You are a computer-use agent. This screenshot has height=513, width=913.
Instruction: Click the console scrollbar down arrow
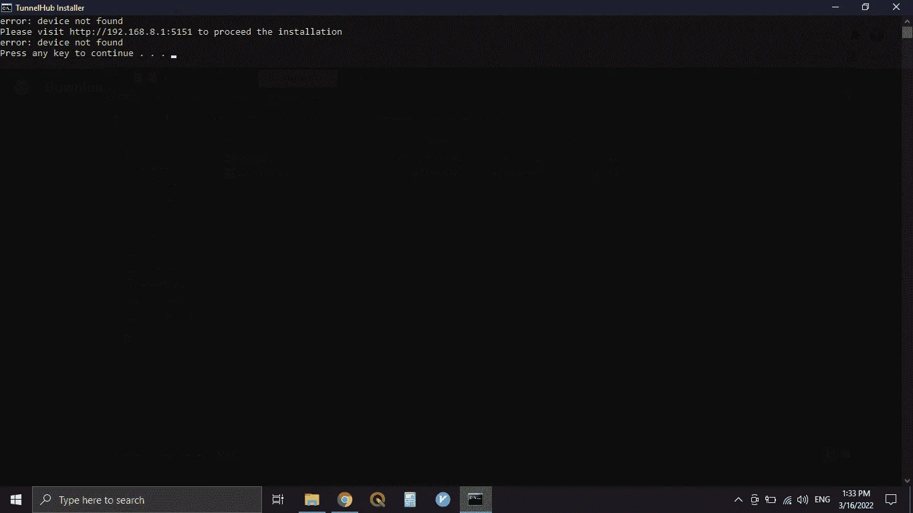pos(907,480)
